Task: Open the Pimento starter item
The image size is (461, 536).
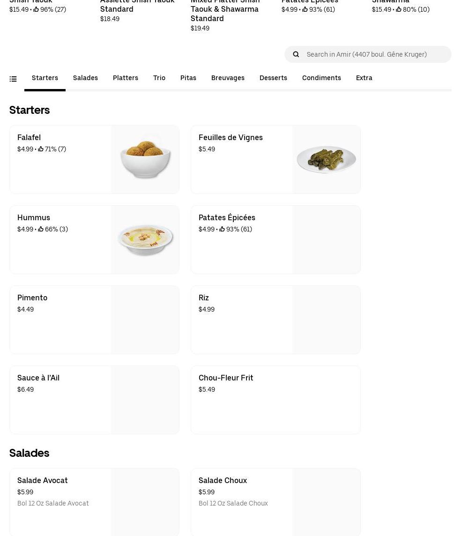Action: 61,320
